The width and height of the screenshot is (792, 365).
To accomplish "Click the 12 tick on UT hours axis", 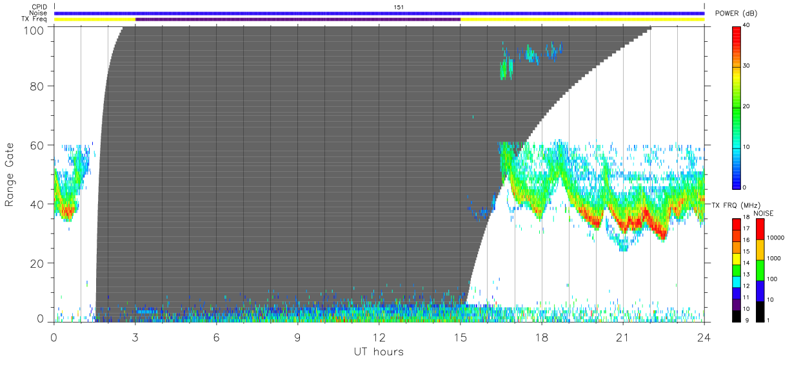I will [379, 337].
